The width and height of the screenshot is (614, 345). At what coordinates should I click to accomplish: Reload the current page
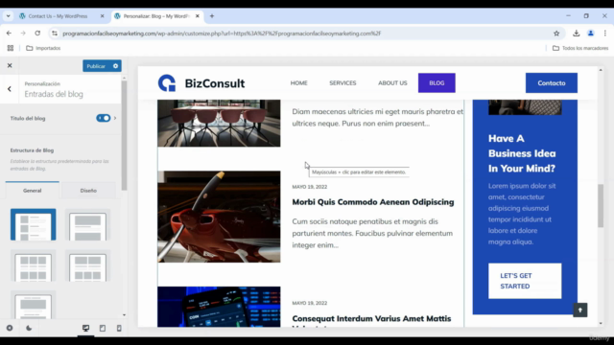37,34
